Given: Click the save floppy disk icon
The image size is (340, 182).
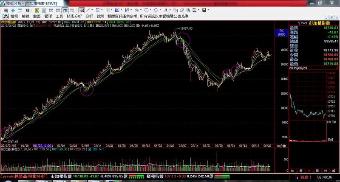Looking at the screenshot, I should coord(204,10).
